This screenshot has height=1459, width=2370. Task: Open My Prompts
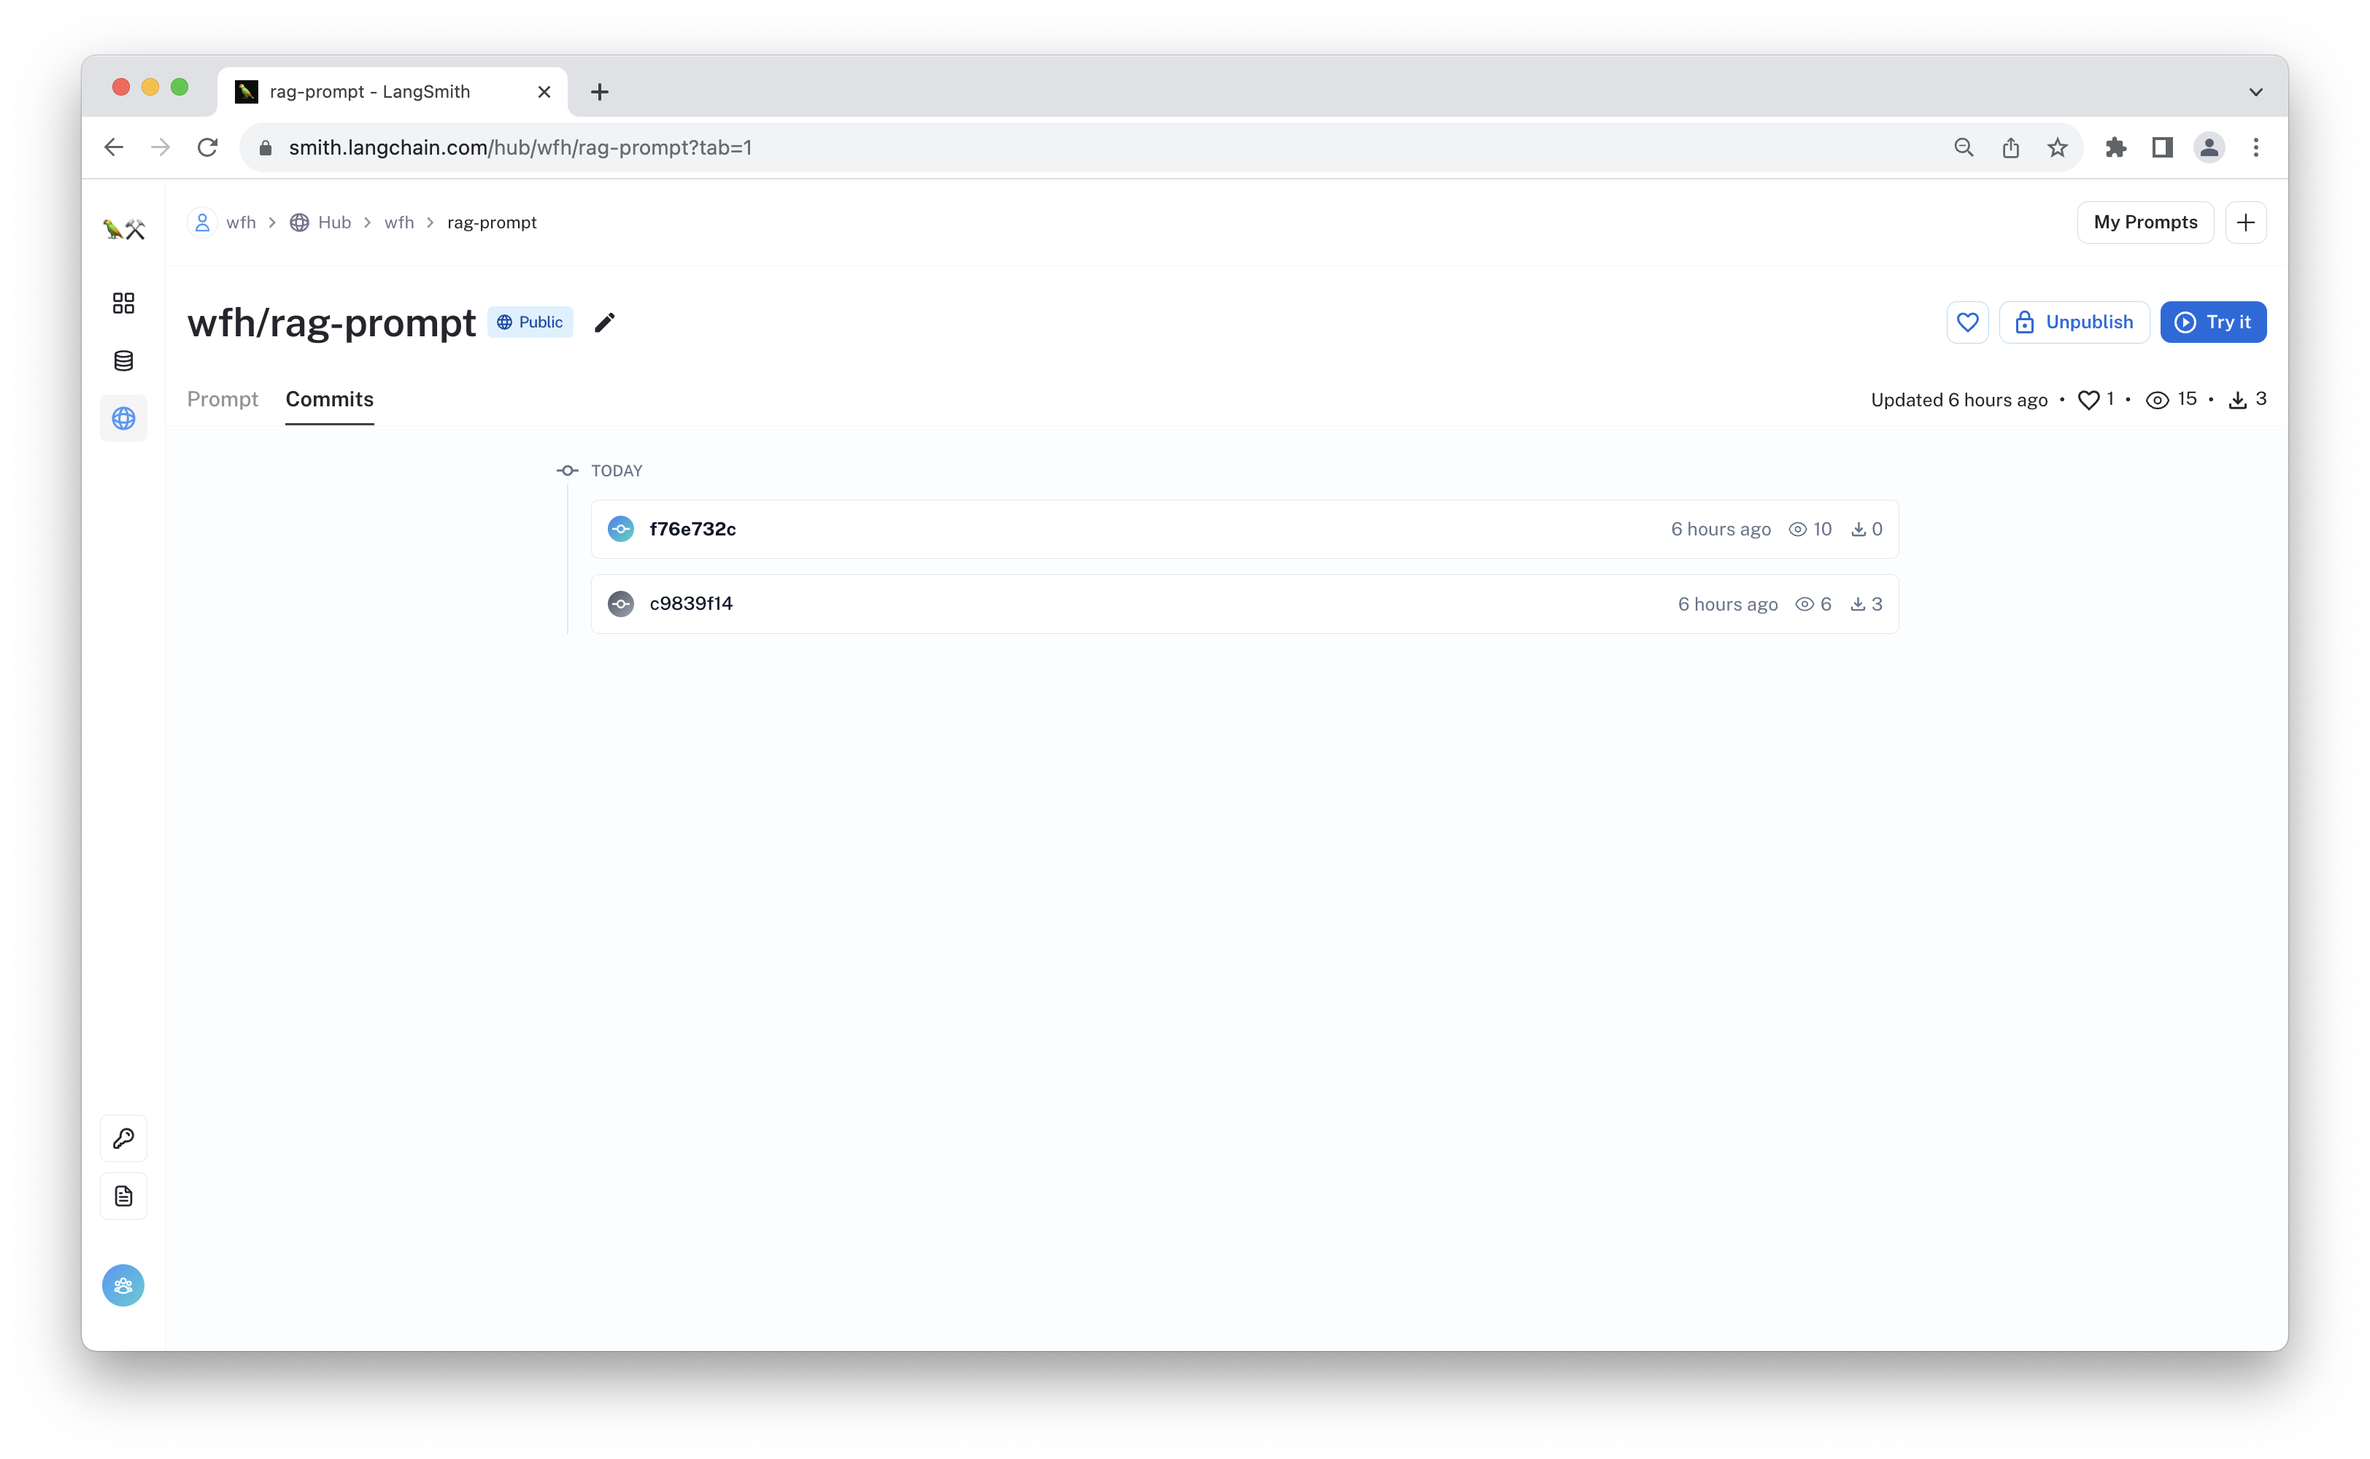coord(2145,223)
